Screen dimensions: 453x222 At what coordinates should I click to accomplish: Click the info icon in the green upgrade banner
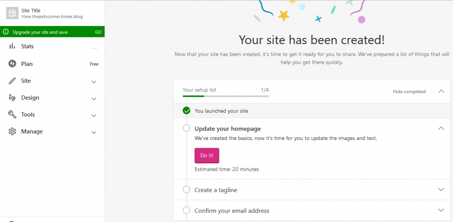pos(6,32)
